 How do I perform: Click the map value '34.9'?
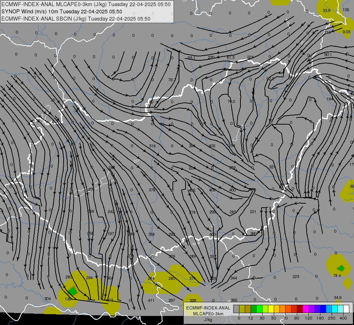pos(337,298)
